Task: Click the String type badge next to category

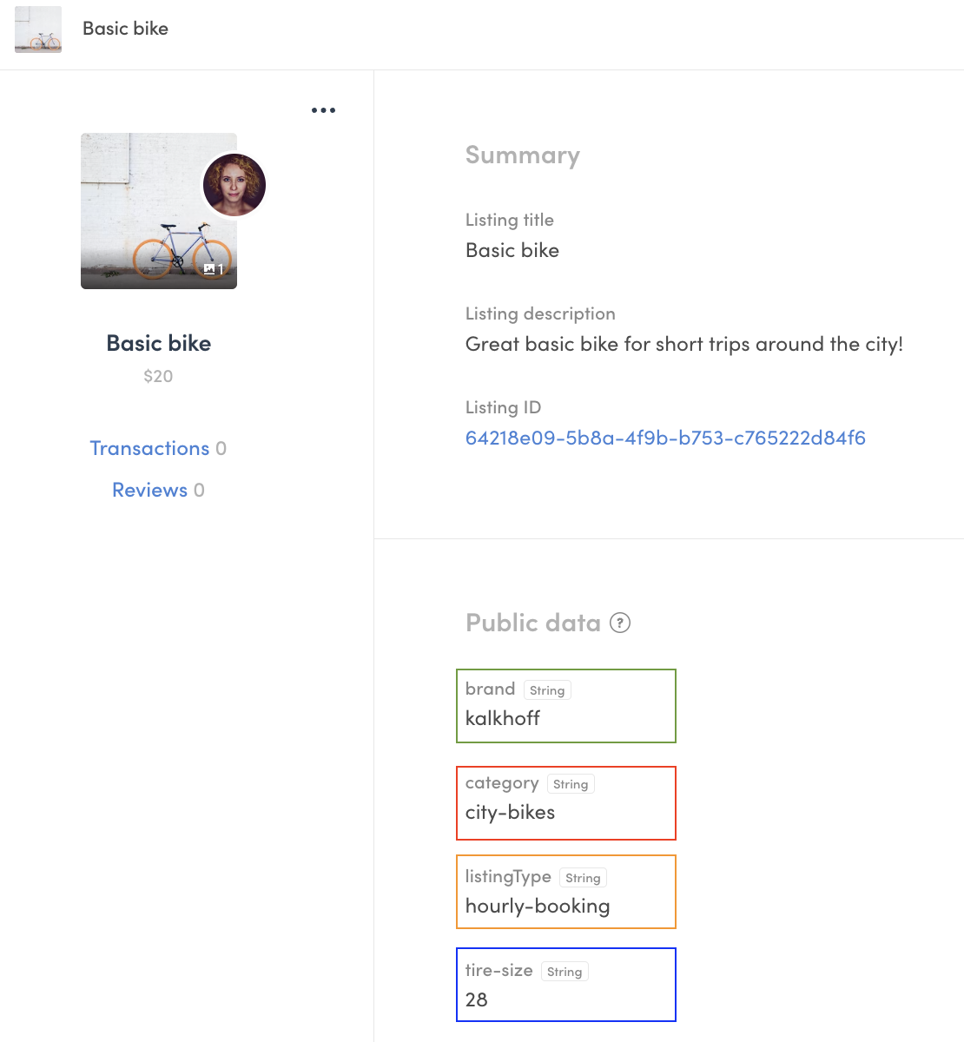Action: (x=571, y=784)
